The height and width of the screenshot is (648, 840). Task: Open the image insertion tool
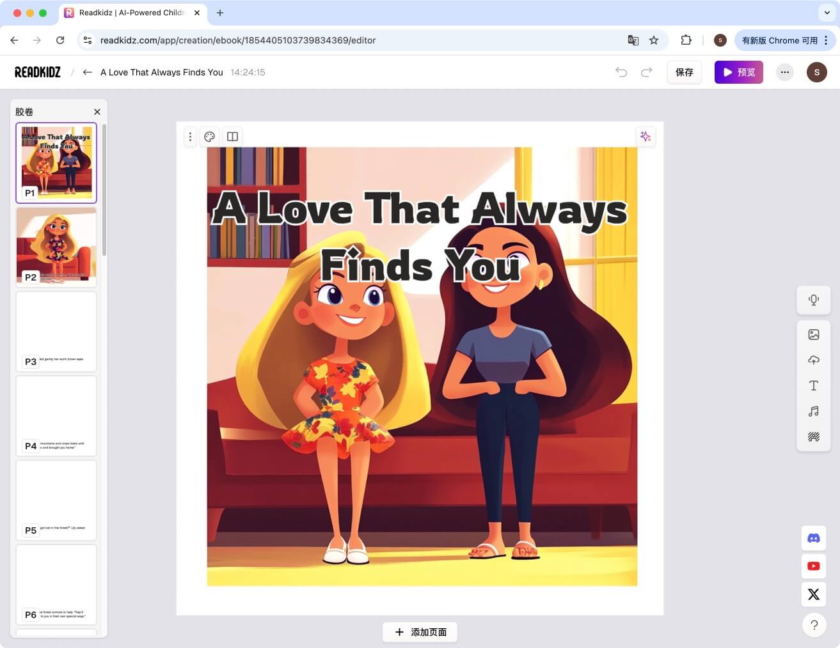coord(813,334)
